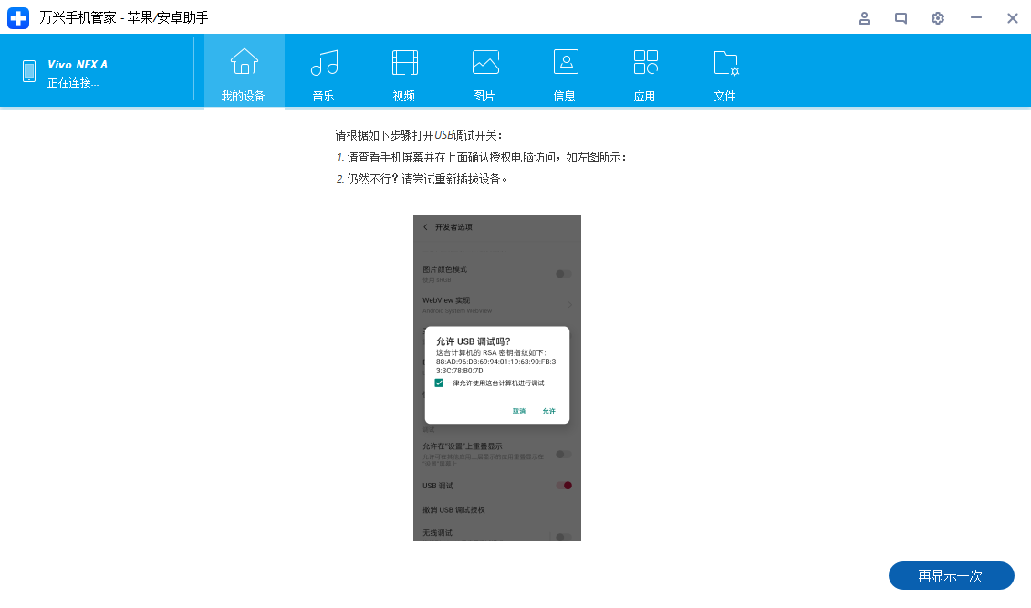
Task: Open the 音乐 (Music) panel icon
Action: (x=322, y=71)
